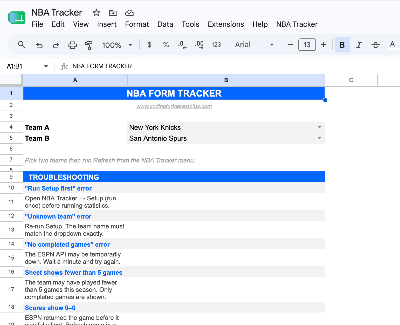400x325 pixels.
Task: Toggle italic formatting
Action: [359, 45]
